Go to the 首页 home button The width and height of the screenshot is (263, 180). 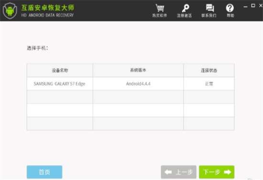(x=44, y=172)
